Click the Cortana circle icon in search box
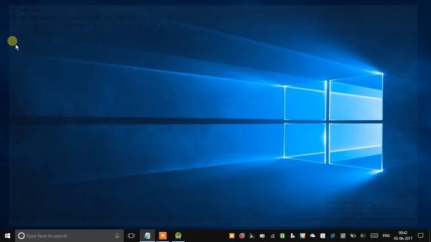This screenshot has width=431, height=242. click(21, 236)
